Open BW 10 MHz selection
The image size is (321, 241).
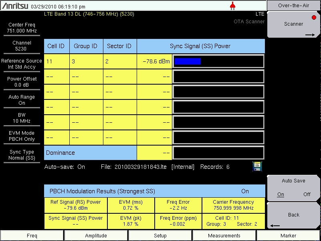click(22, 118)
